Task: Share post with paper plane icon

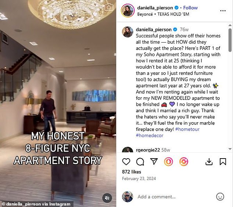Action: click(x=154, y=161)
